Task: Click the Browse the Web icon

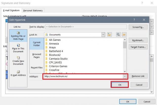Action: (118, 34)
